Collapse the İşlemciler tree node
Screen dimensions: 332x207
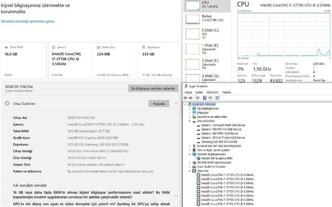189,170
